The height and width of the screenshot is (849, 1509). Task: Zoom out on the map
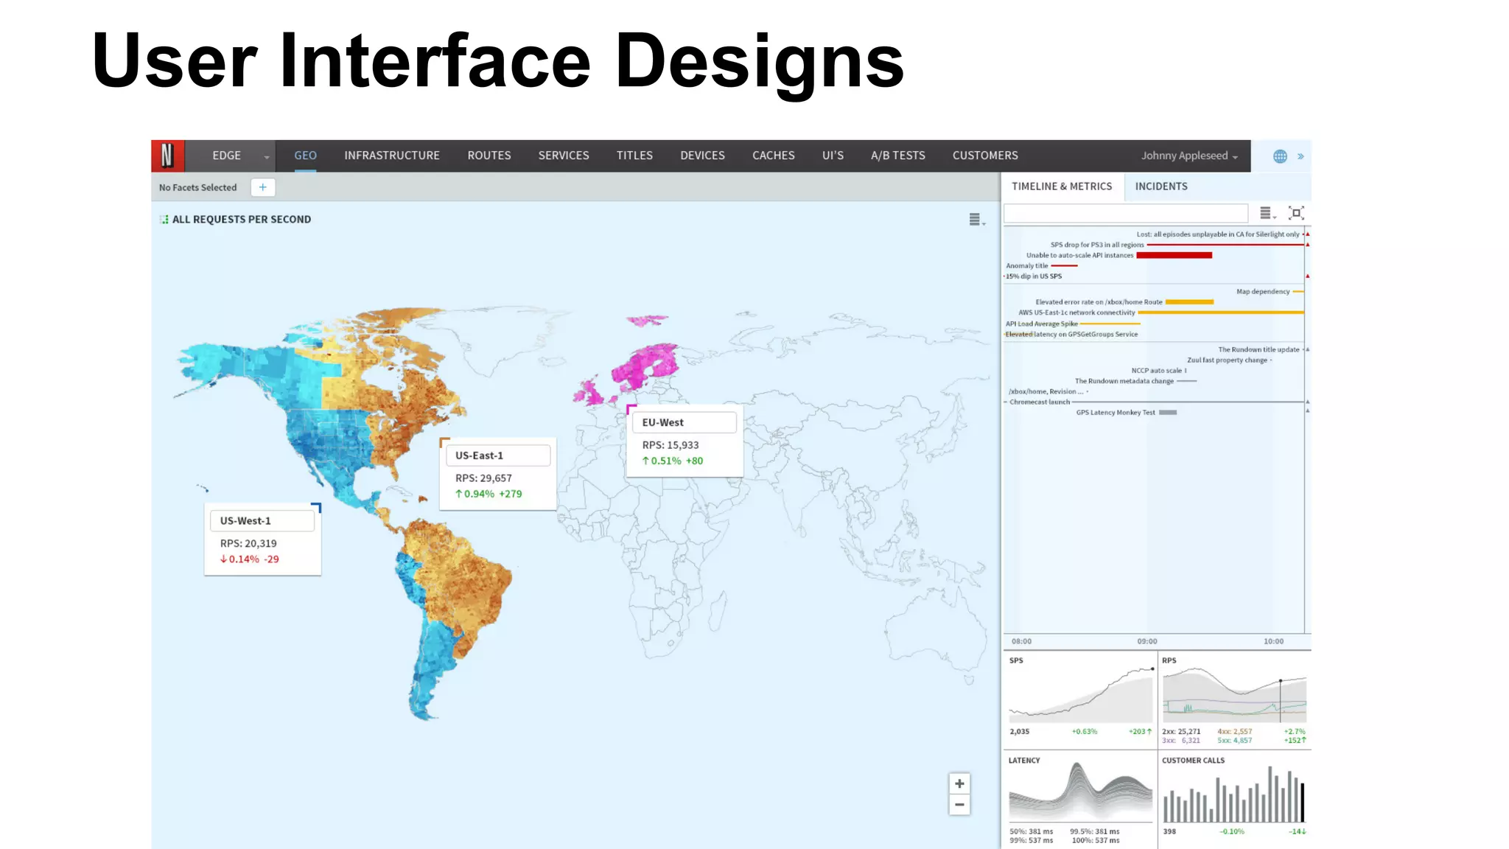pyautogui.click(x=959, y=805)
